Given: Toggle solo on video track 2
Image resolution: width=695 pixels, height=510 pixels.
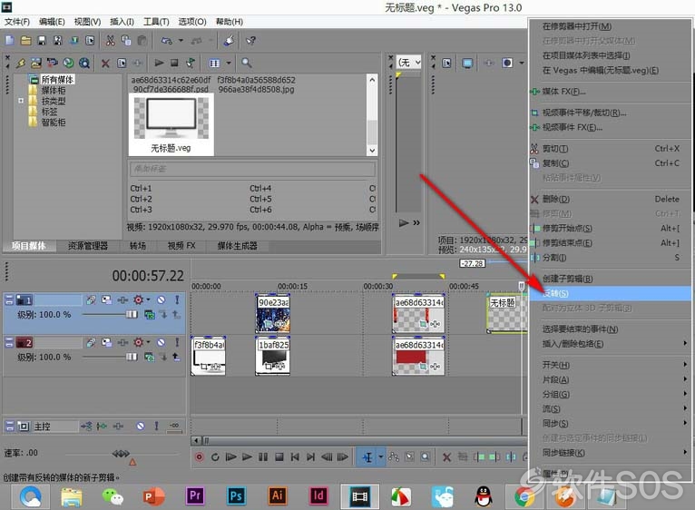Looking at the screenshot, I should pos(177,342).
